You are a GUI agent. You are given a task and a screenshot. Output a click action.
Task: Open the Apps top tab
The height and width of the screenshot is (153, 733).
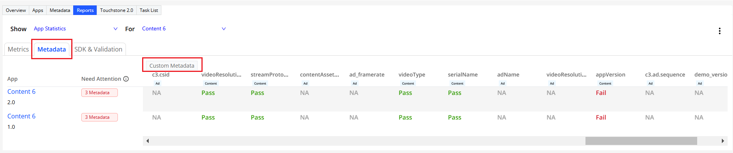click(x=38, y=10)
